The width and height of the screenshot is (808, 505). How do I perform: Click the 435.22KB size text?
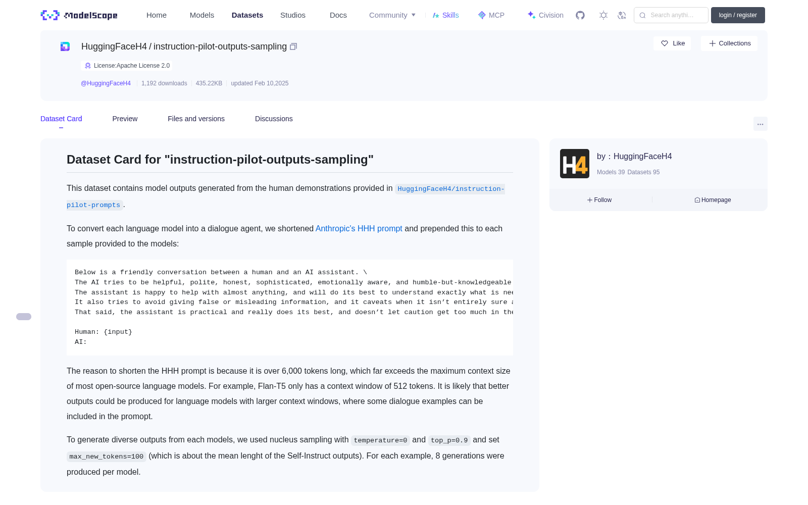pos(209,83)
